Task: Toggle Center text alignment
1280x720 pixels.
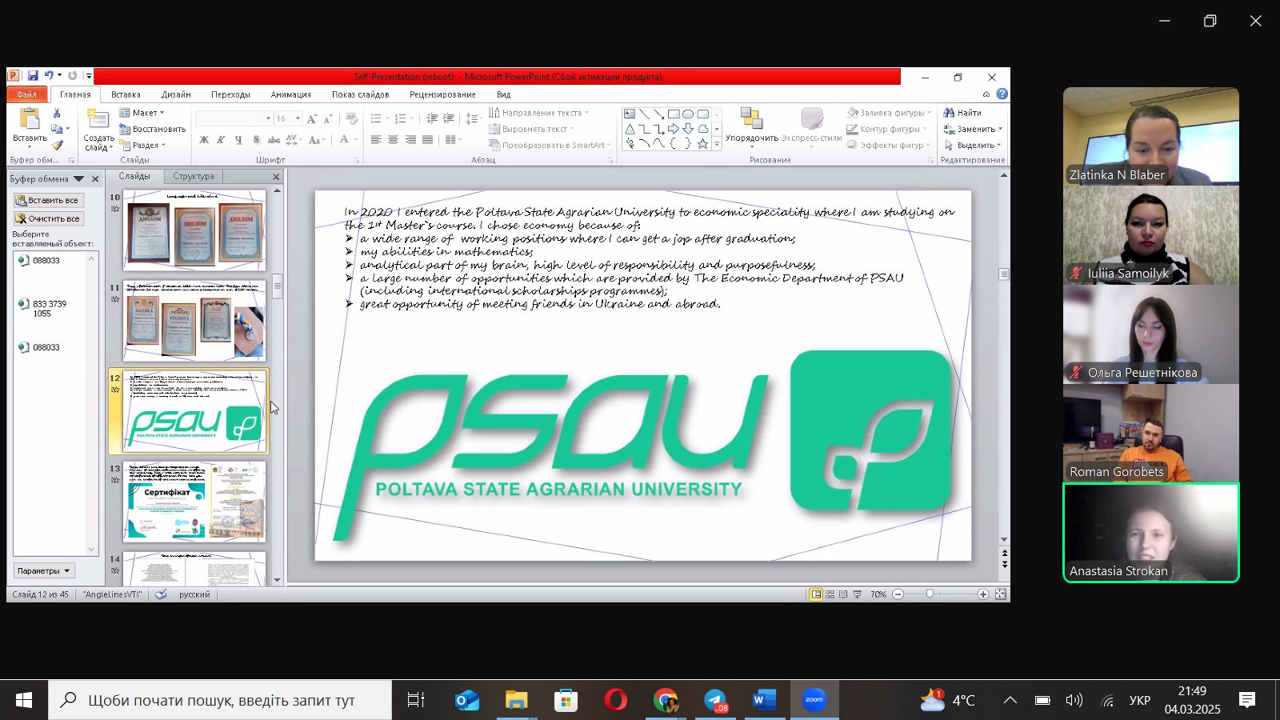Action: tap(393, 140)
